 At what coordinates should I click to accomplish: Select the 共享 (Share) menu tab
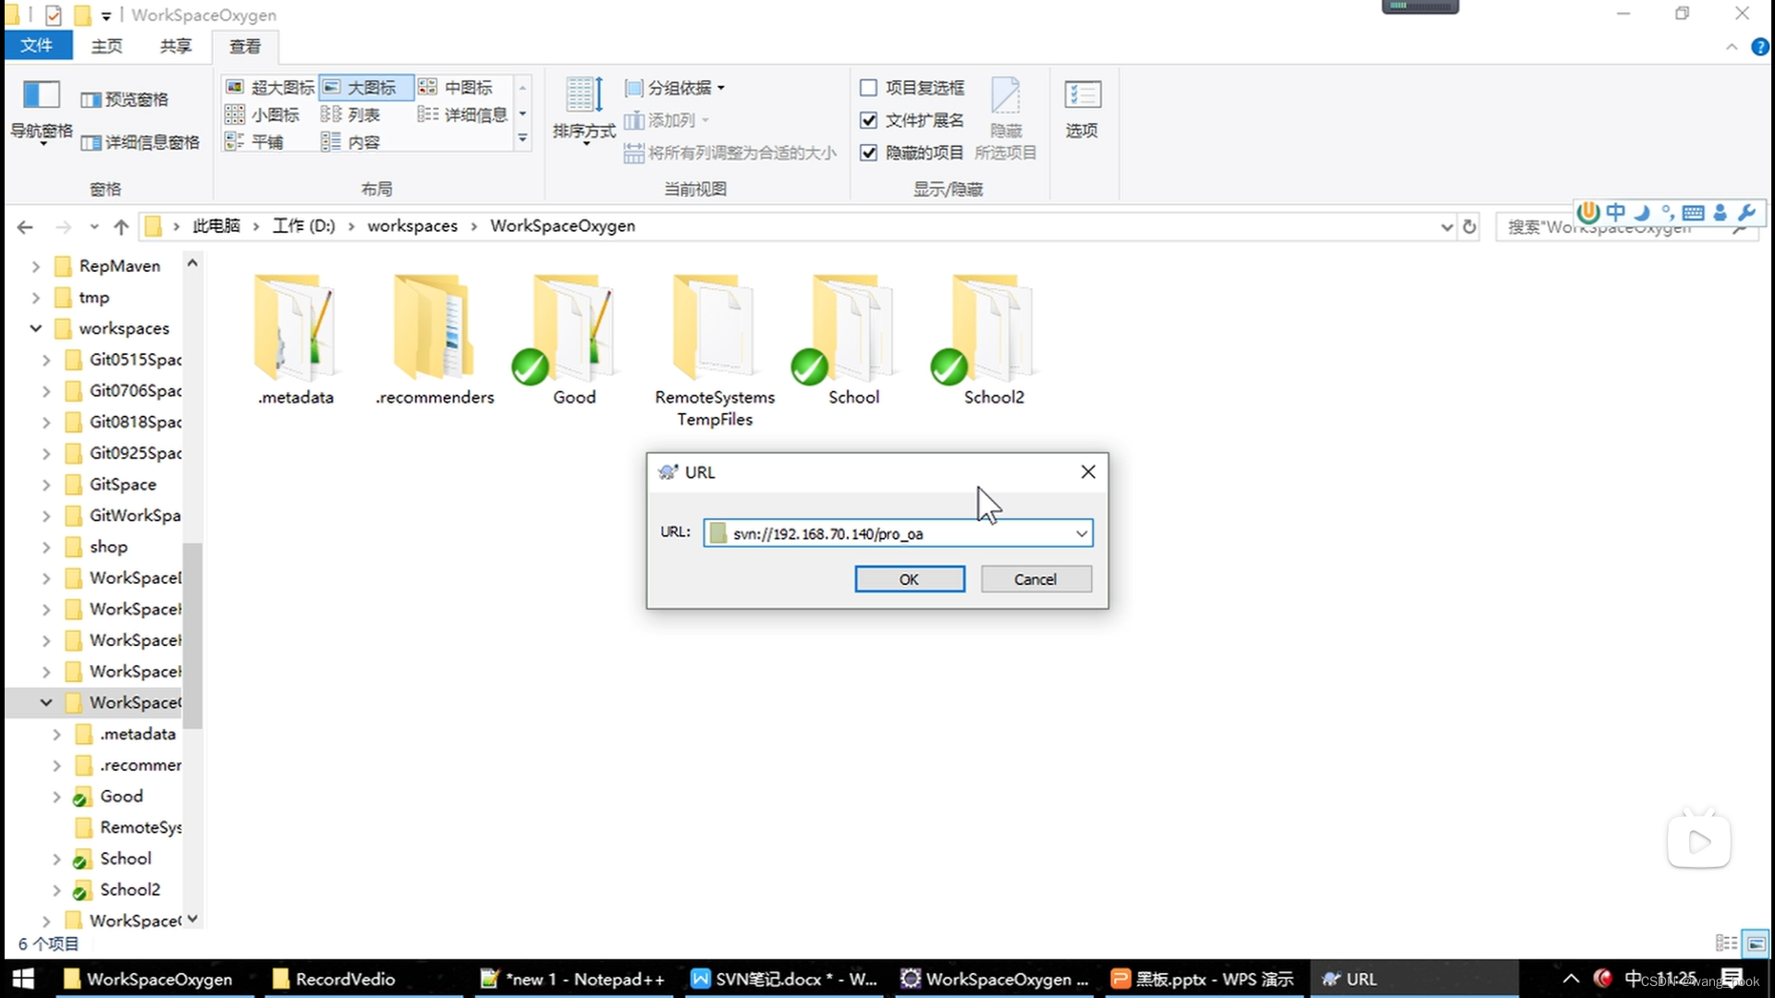click(175, 45)
